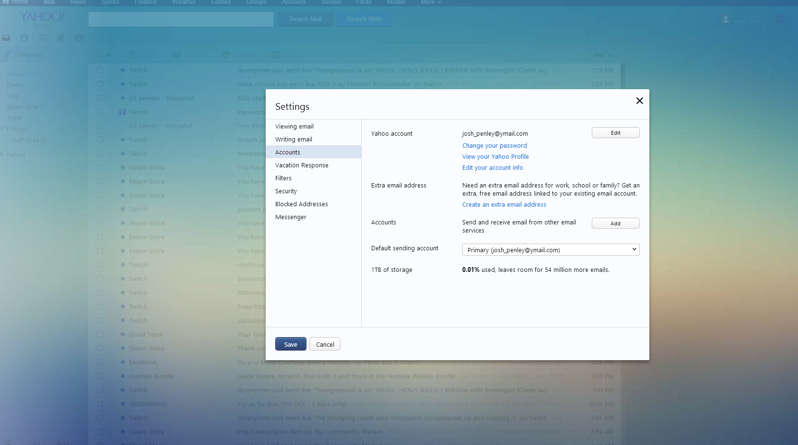Open the Finance link in the top bar
This screenshot has width=798, height=445.
pos(145,2)
